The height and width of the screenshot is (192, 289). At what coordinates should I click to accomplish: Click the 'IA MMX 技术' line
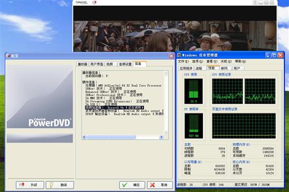click(x=104, y=98)
